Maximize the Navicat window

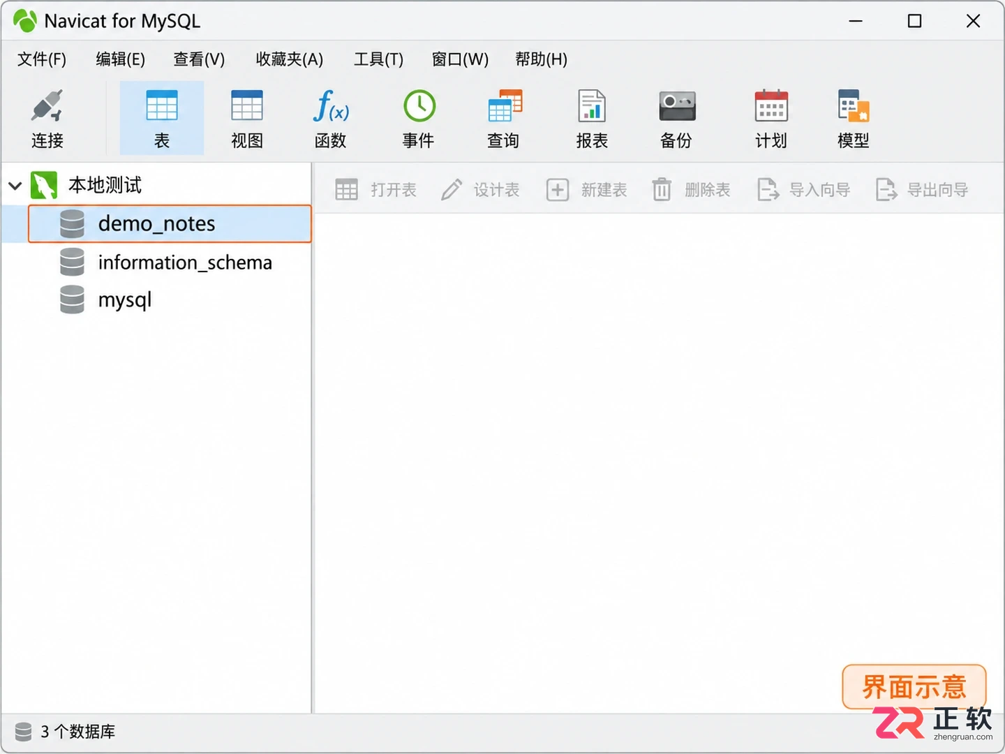coord(914,21)
